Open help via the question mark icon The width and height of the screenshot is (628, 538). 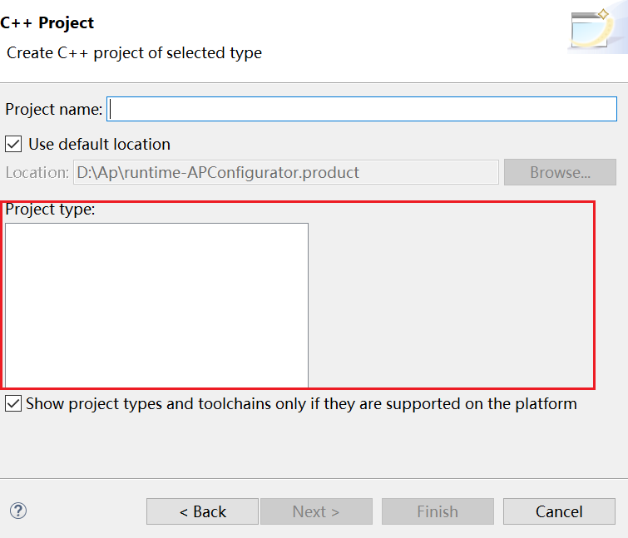click(18, 511)
